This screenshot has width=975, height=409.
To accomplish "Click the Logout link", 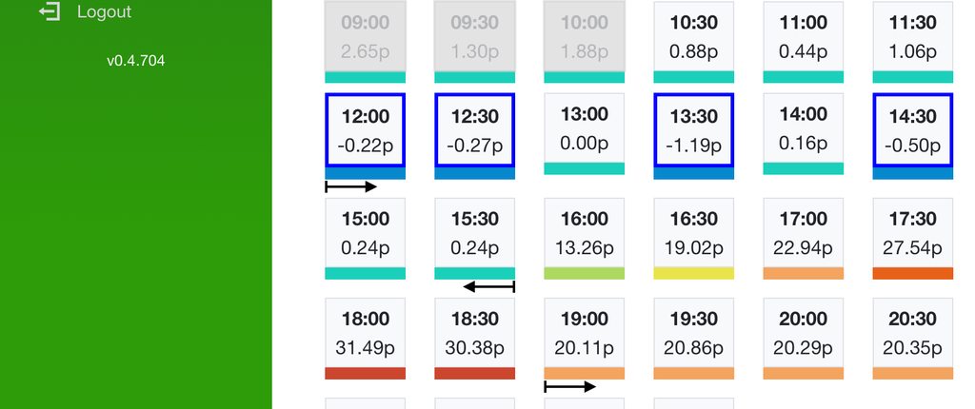I will point(104,12).
